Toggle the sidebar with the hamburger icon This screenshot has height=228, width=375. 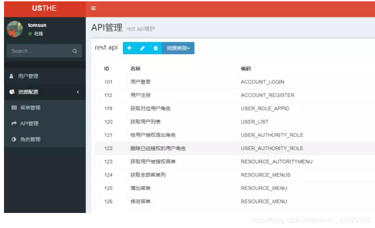click(x=93, y=8)
